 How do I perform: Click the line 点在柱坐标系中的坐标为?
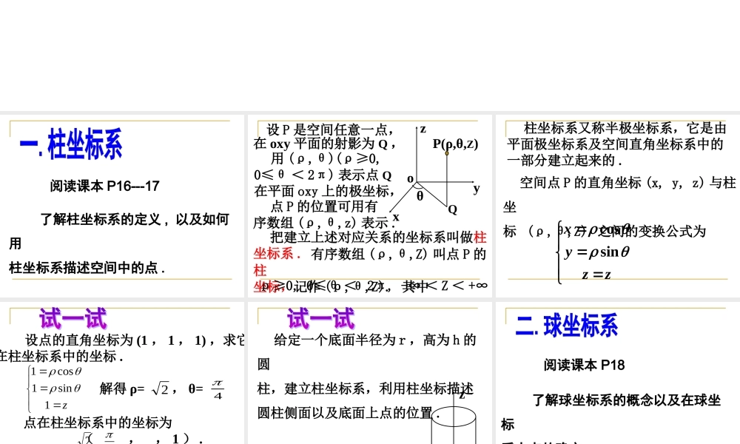[x=98, y=423]
